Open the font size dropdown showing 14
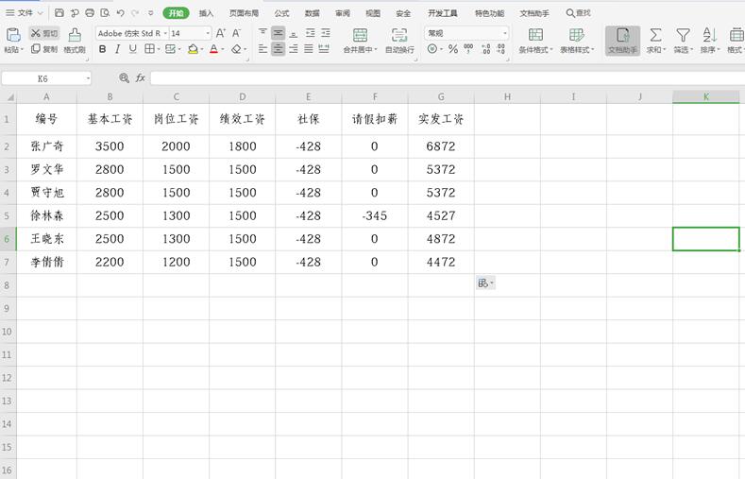This screenshot has height=479, width=745. (x=208, y=33)
